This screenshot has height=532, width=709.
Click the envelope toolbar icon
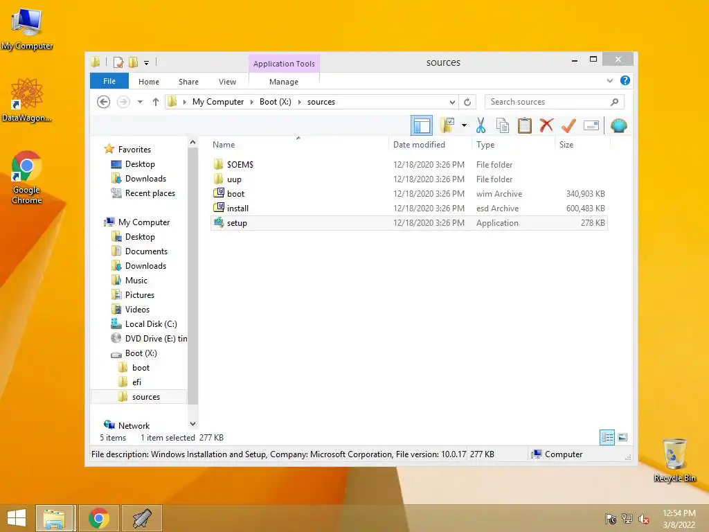click(591, 125)
